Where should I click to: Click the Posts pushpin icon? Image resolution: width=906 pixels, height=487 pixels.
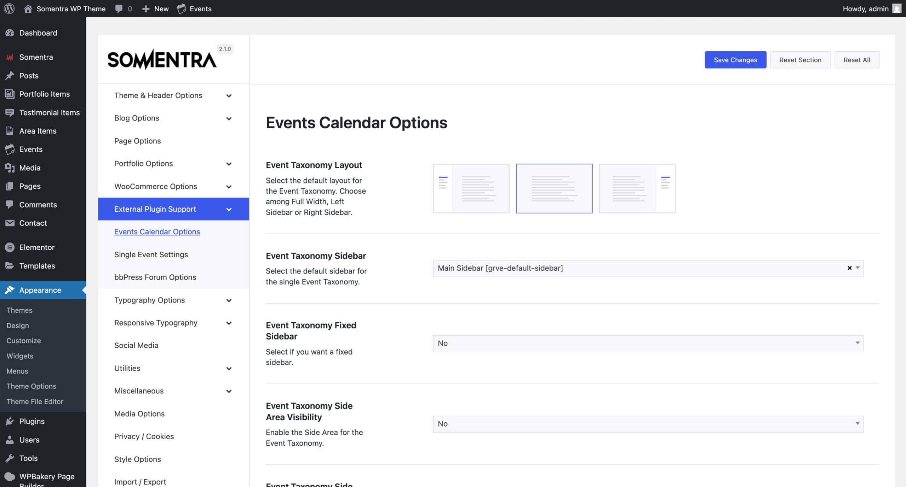click(x=10, y=76)
